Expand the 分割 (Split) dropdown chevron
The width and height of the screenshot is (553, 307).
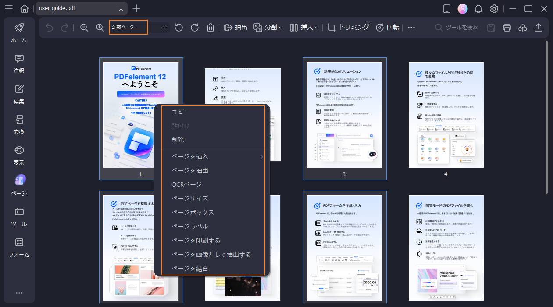(x=281, y=27)
